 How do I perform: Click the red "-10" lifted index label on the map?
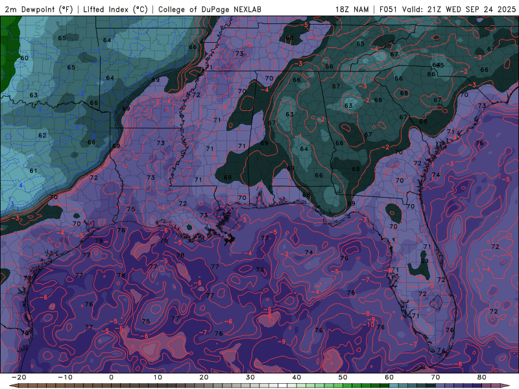point(368,325)
